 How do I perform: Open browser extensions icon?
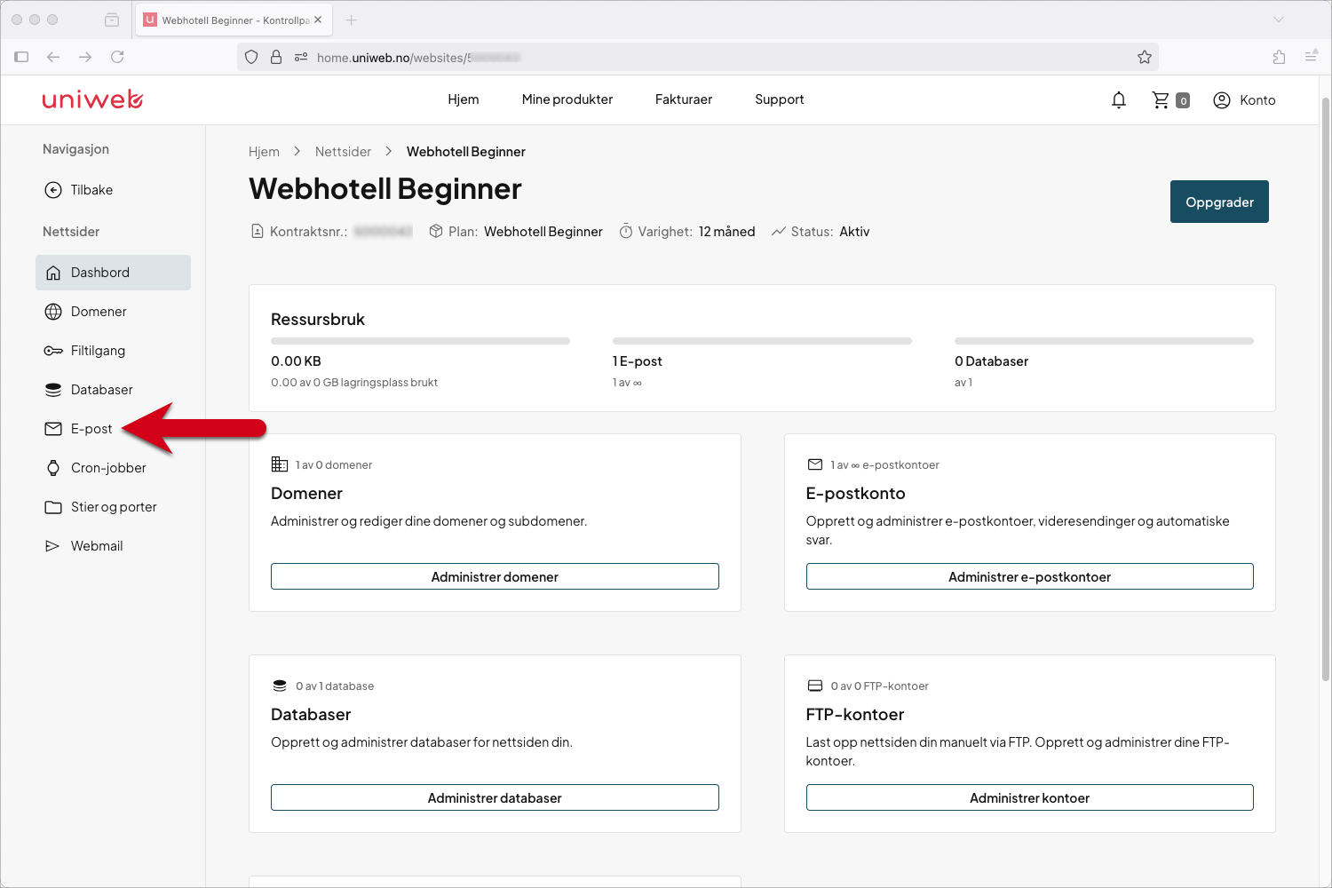point(1279,57)
